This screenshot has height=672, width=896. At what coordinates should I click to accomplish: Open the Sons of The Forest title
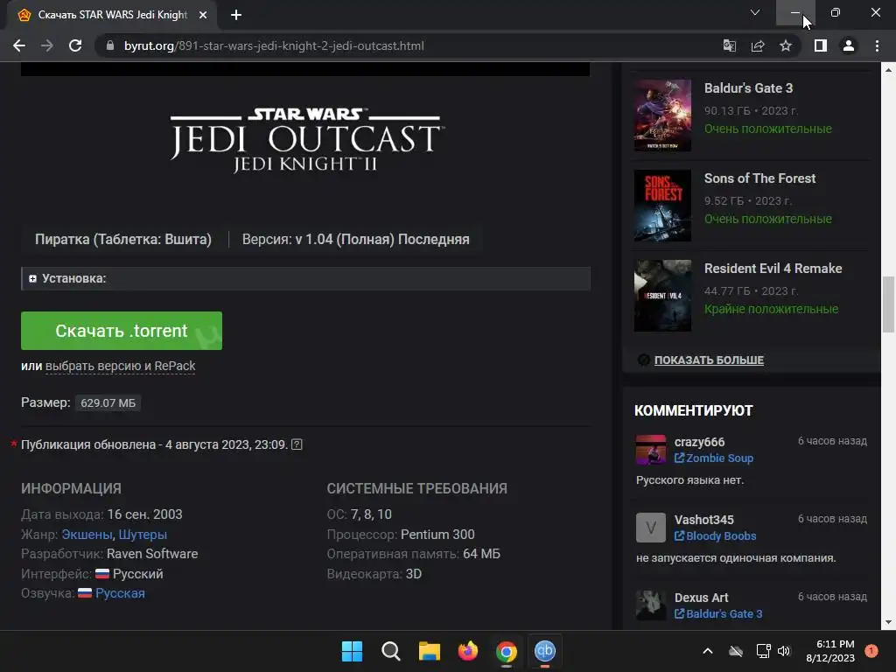point(760,178)
